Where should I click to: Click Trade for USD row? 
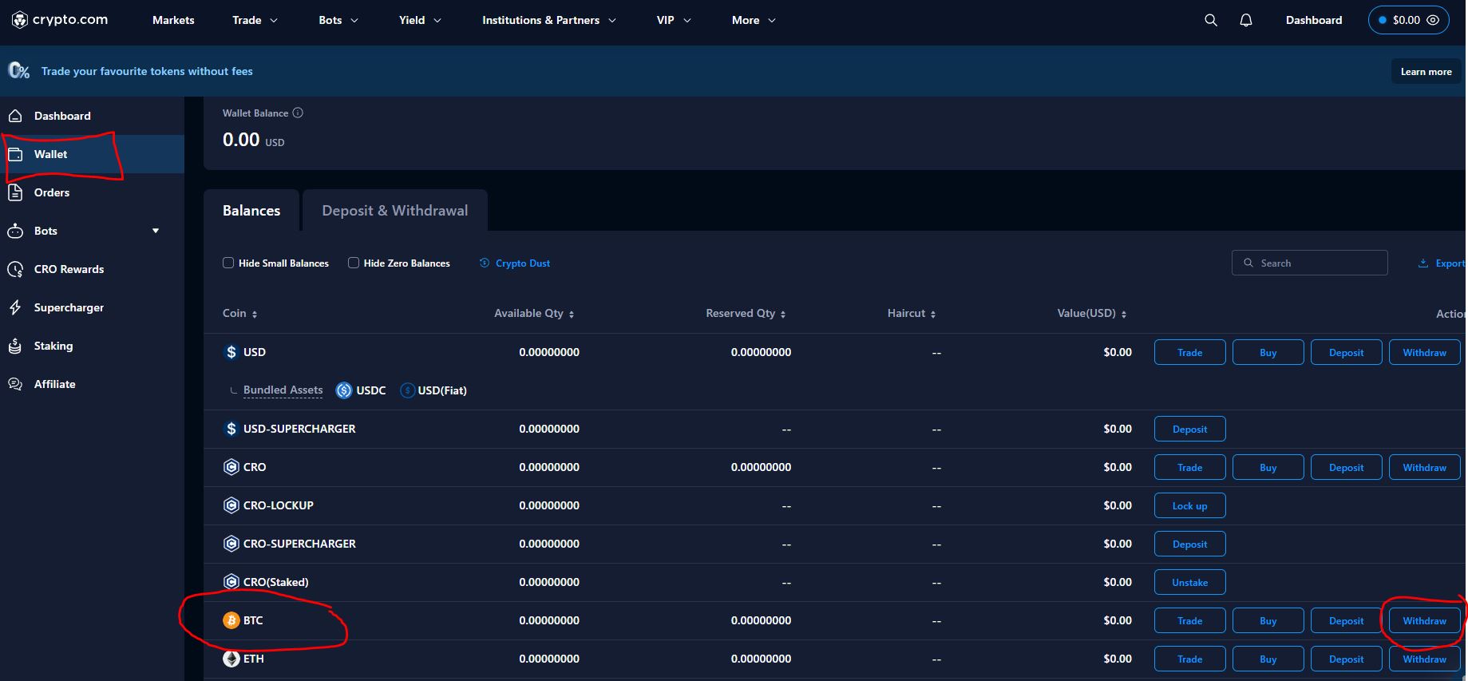point(1190,352)
